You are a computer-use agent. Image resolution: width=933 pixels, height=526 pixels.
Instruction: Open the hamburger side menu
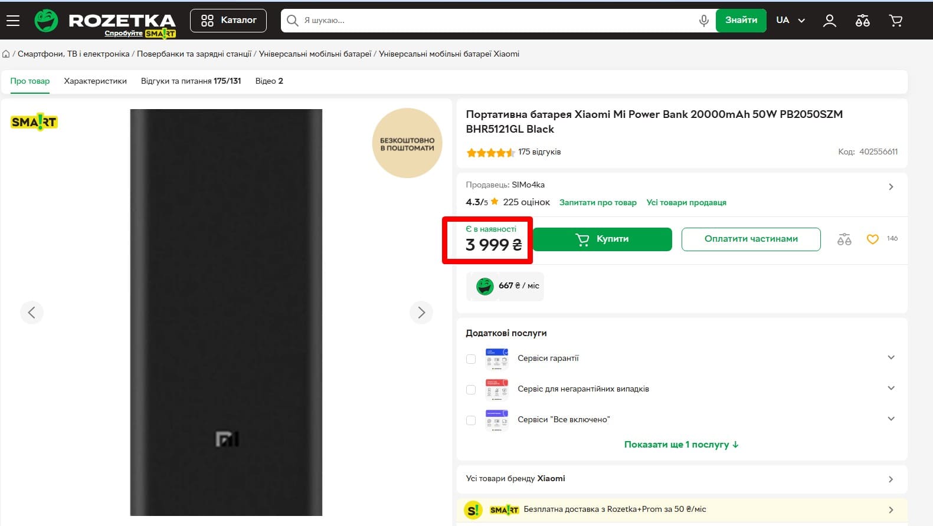pos(13,21)
